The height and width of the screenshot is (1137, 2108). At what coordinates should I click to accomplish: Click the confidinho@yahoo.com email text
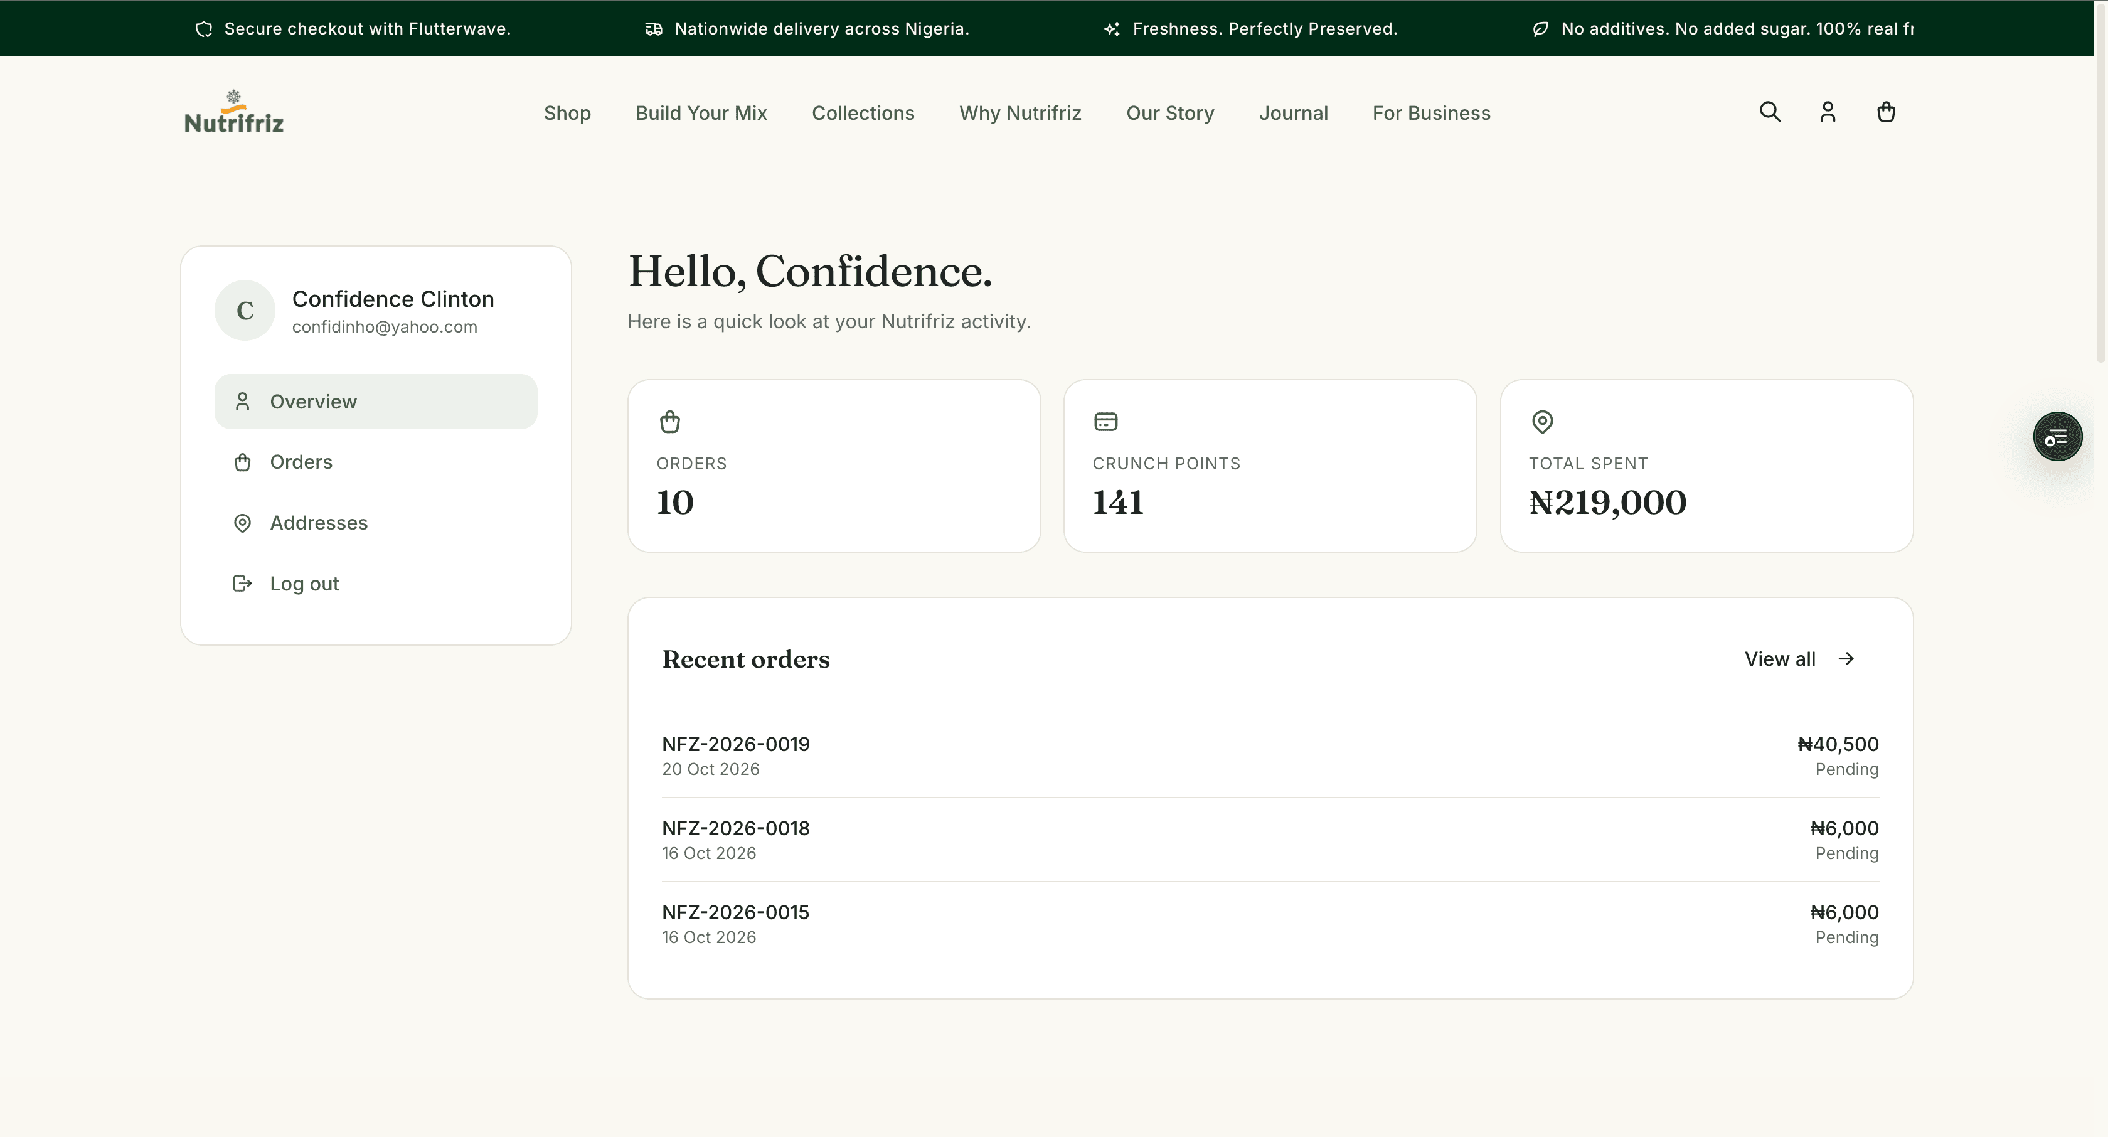385,328
